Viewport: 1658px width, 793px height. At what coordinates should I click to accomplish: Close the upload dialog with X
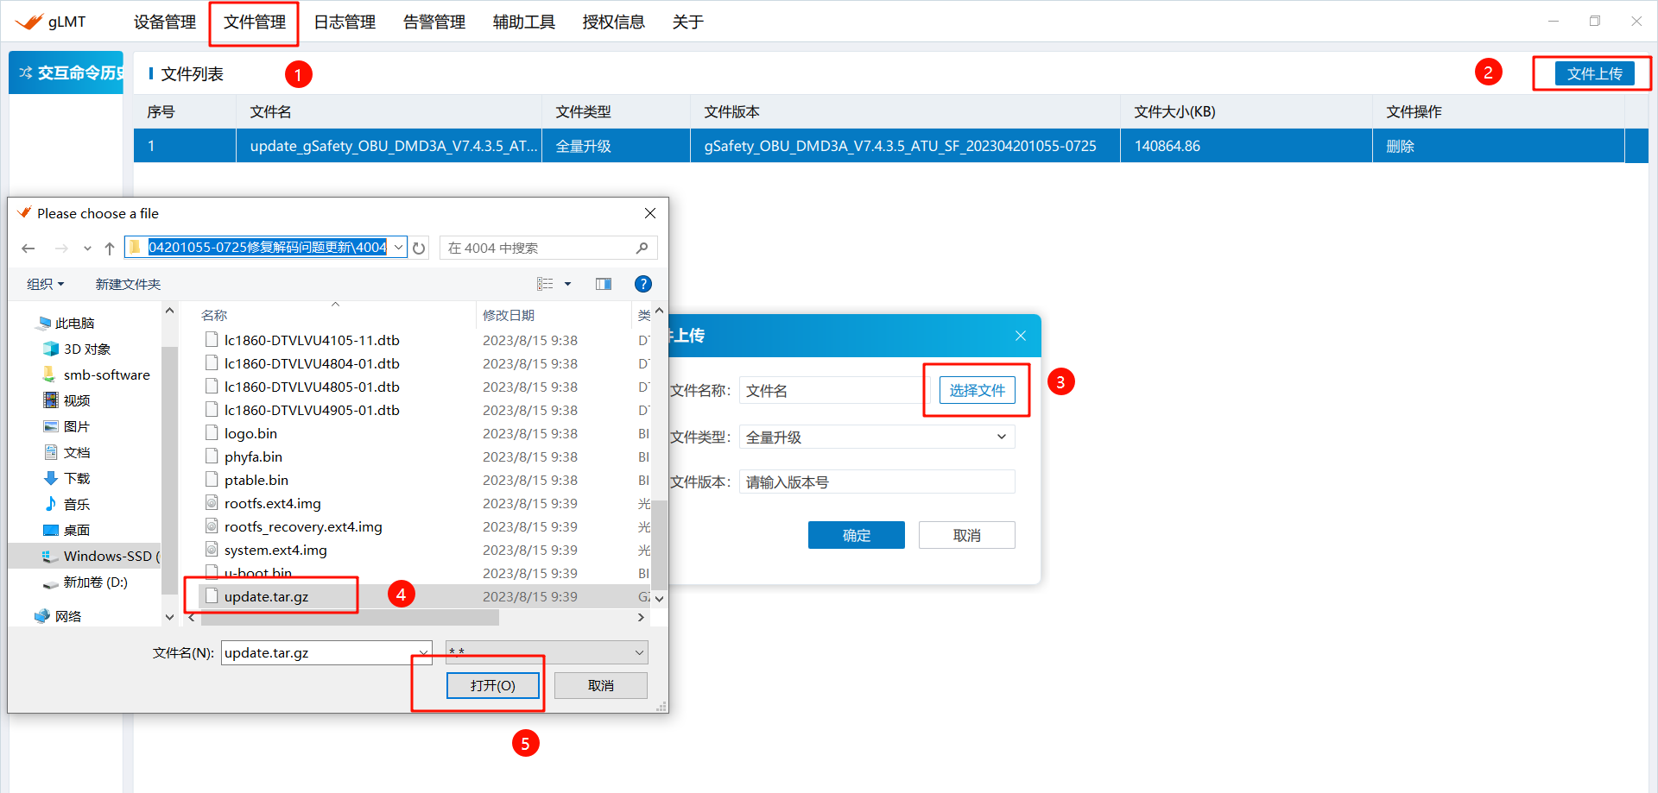[x=1021, y=336]
